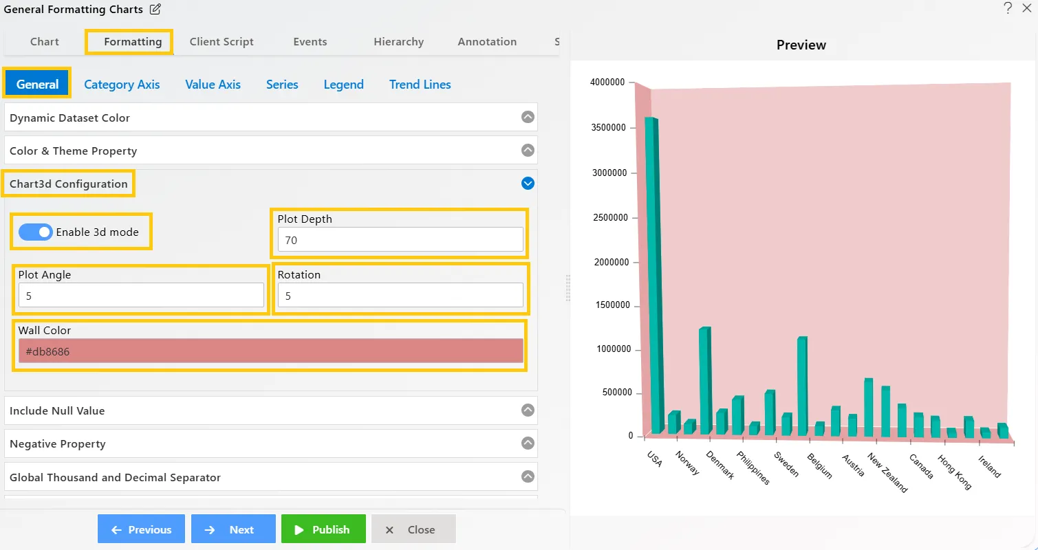
Task: Open the Wall Color picker field
Action: click(x=271, y=351)
